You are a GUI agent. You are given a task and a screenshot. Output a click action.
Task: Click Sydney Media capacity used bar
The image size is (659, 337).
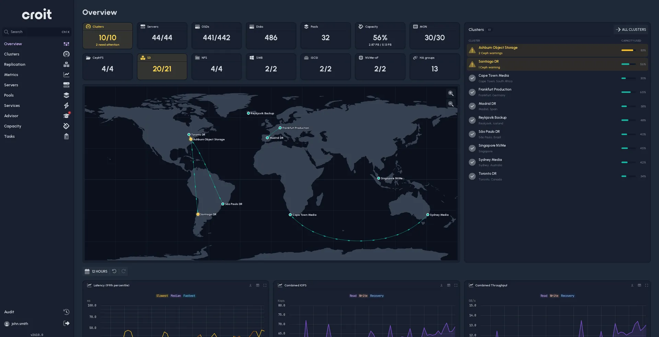[629, 163]
